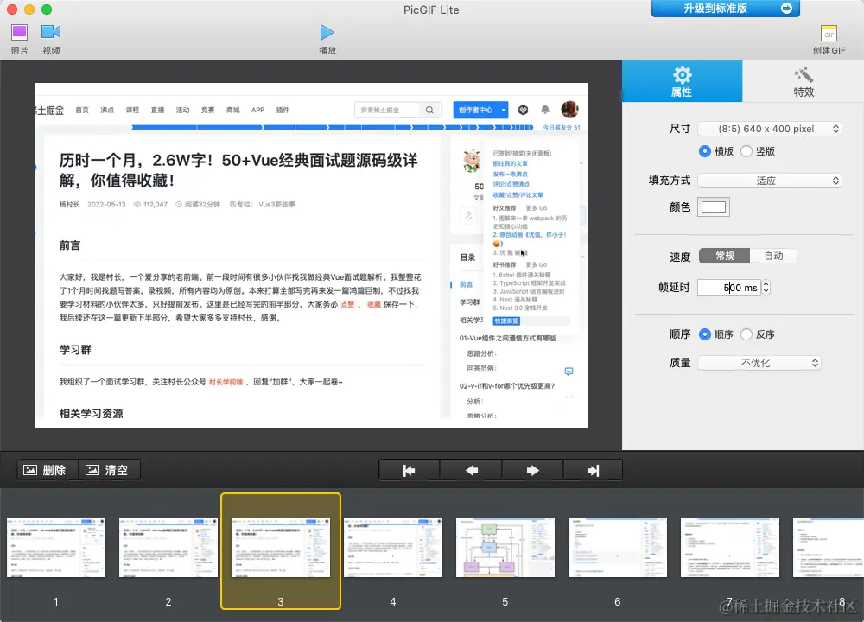
Task: Click the 发布一条沸点 link in preview
Action: tap(511, 175)
